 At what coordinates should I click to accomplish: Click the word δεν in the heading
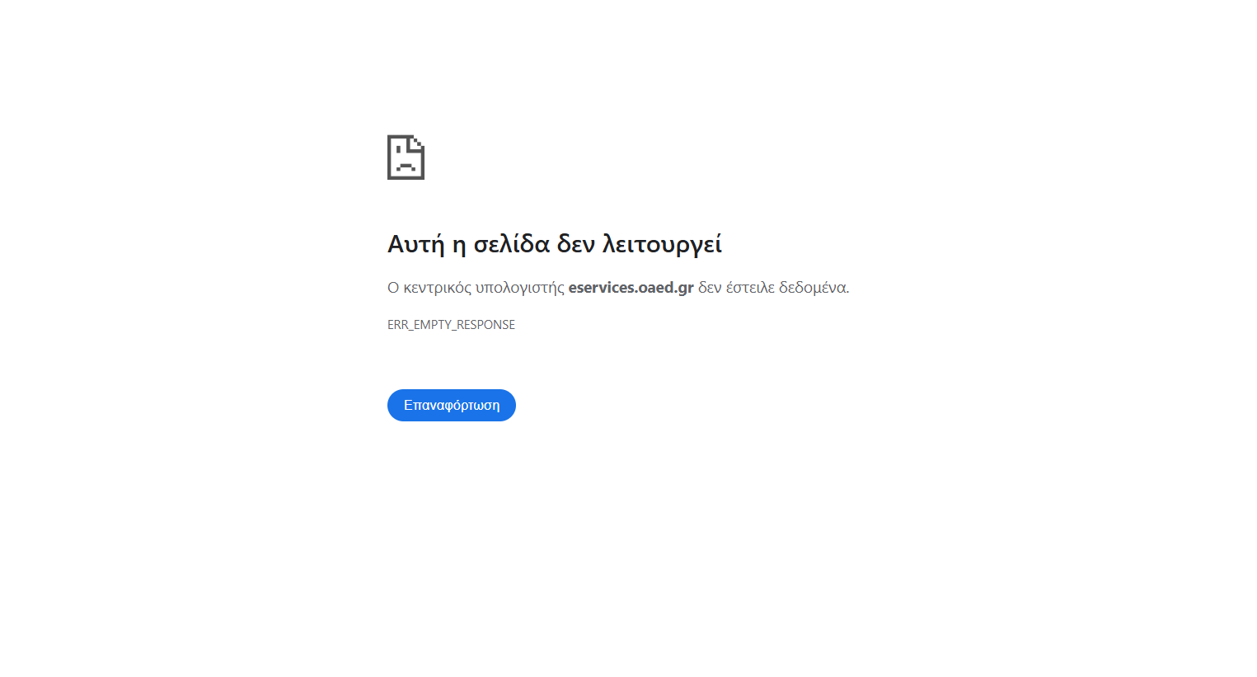pyautogui.click(x=575, y=244)
